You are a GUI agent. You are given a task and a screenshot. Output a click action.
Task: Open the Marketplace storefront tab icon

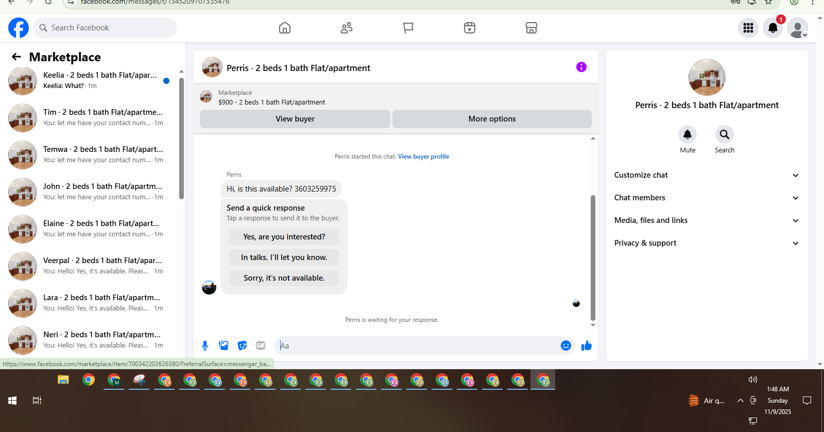531,28
